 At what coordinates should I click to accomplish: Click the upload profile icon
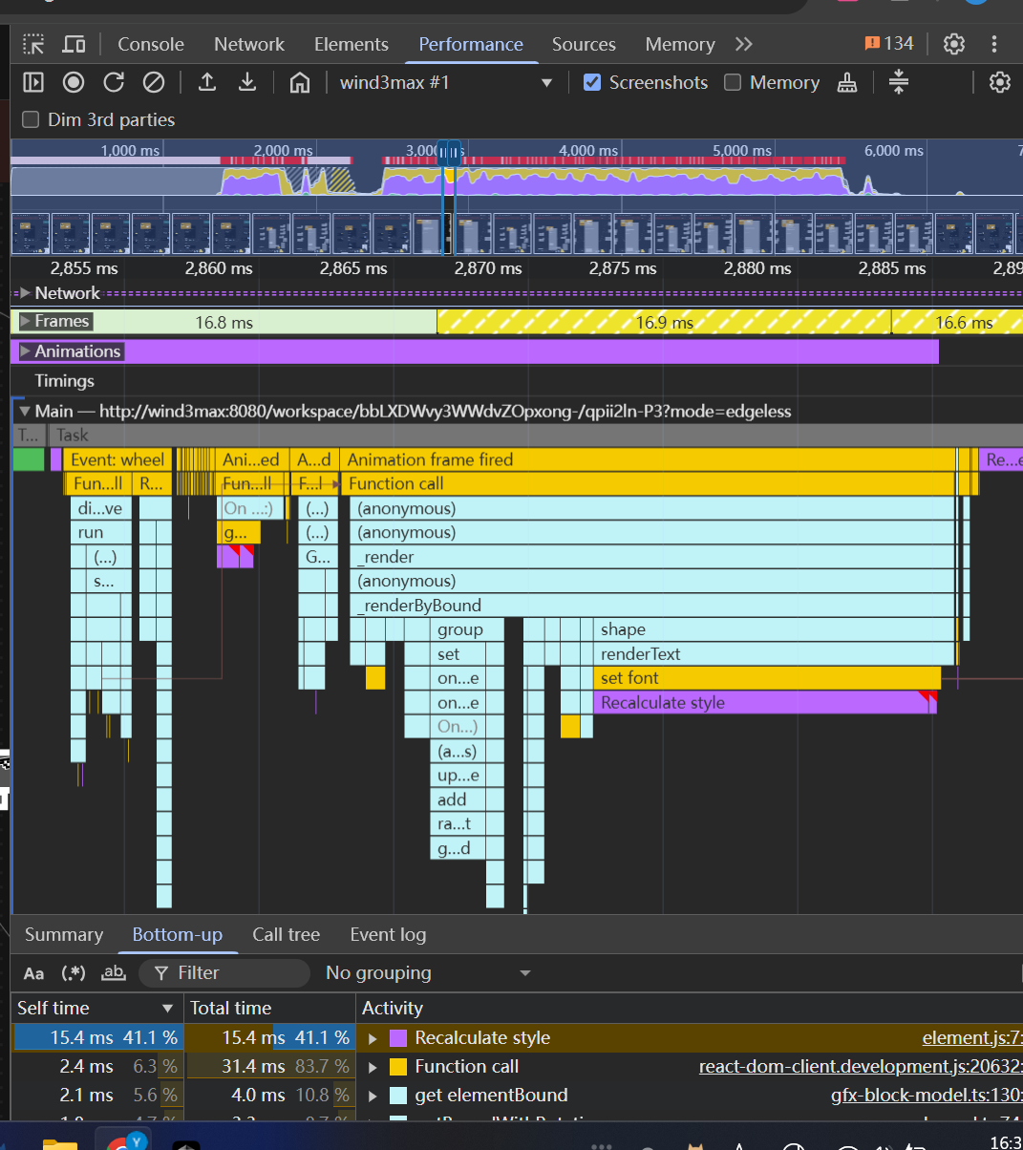pos(207,82)
